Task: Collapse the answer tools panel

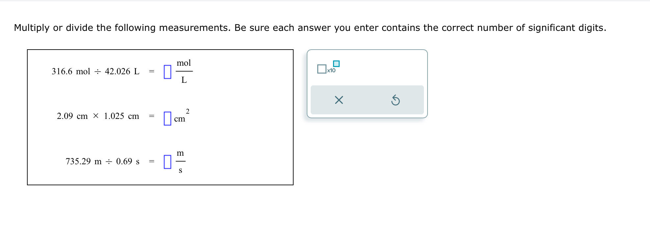Action: click(367, 83)
